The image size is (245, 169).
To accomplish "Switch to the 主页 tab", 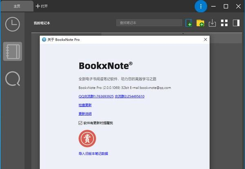I will [x=17, y=6].
